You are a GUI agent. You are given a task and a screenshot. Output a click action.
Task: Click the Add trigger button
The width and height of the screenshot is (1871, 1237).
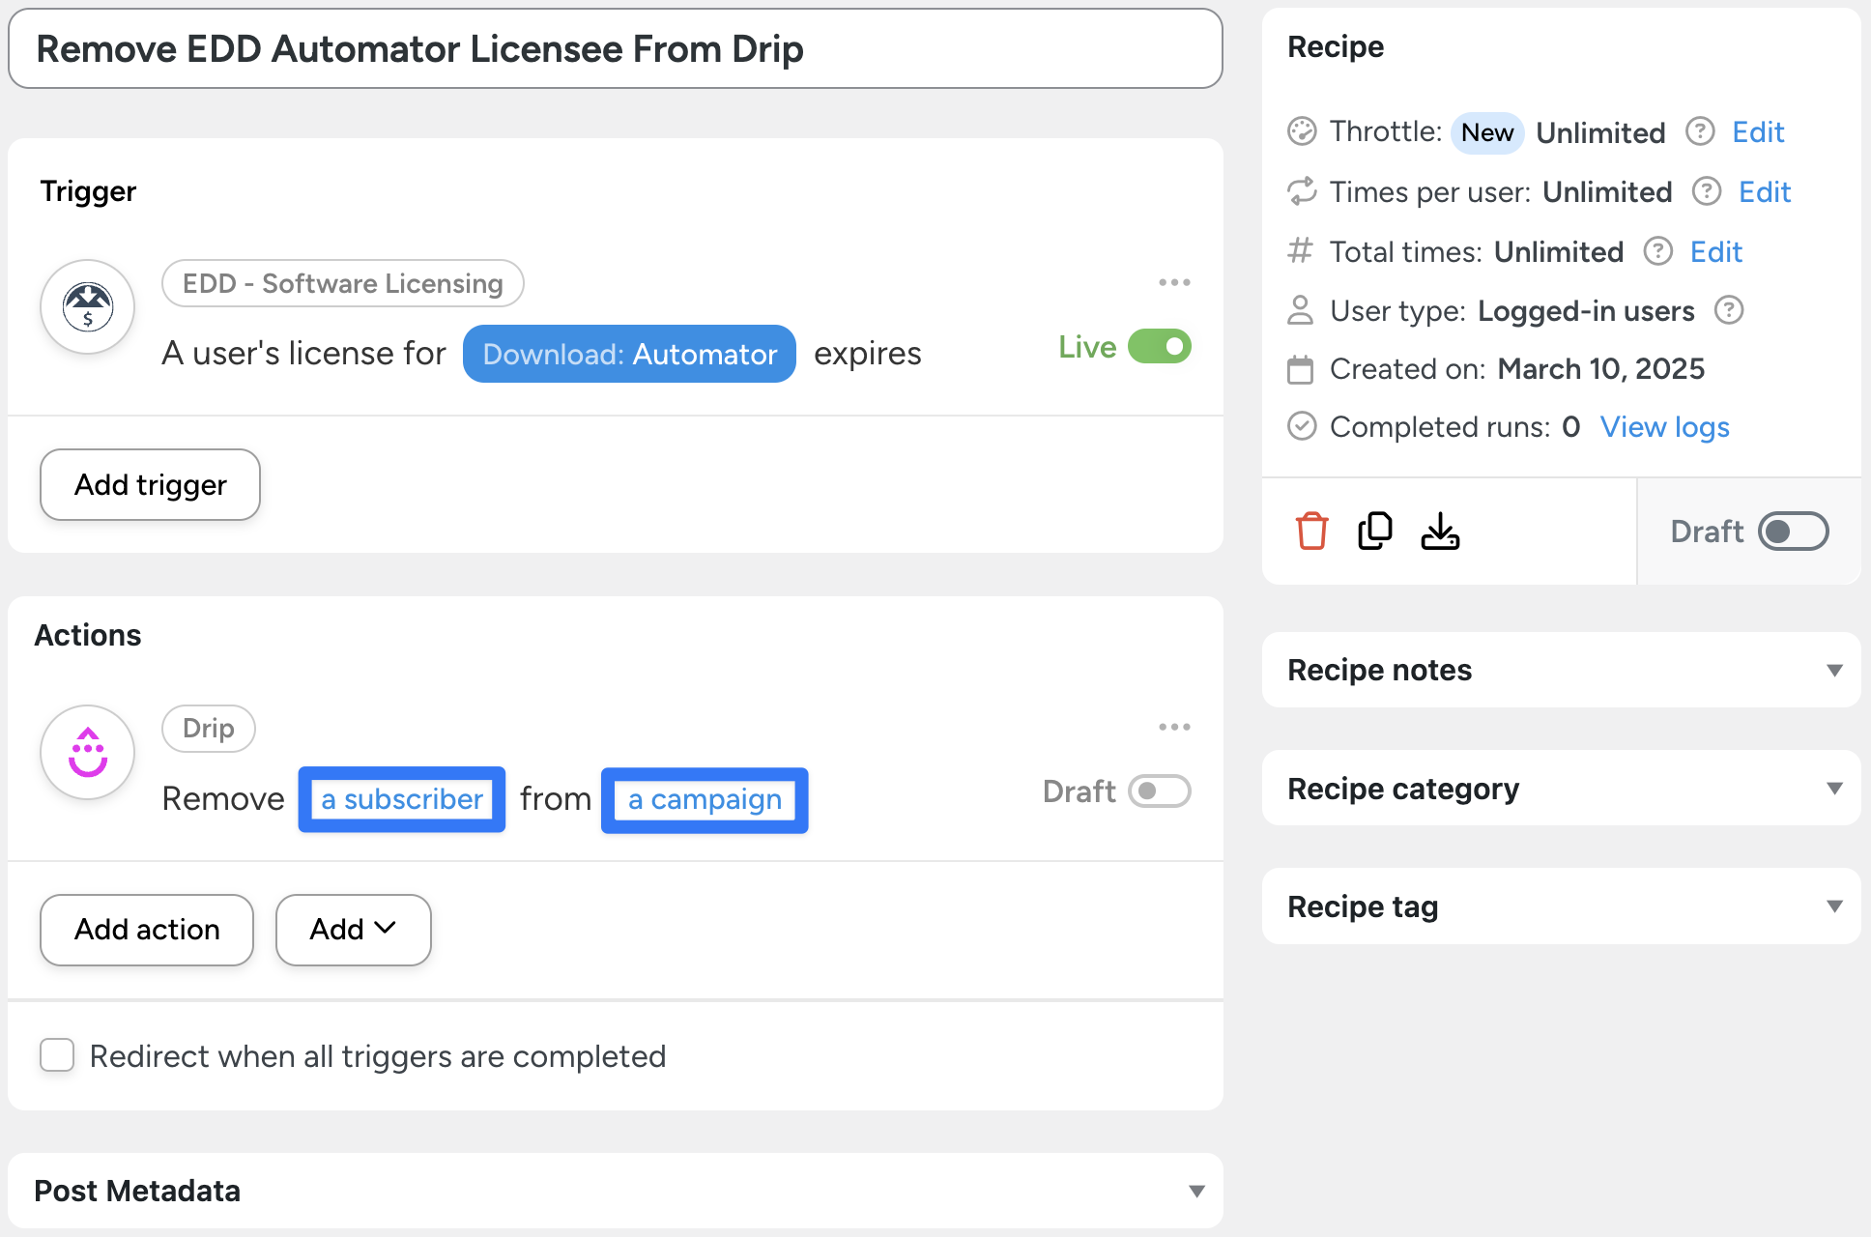149,485
